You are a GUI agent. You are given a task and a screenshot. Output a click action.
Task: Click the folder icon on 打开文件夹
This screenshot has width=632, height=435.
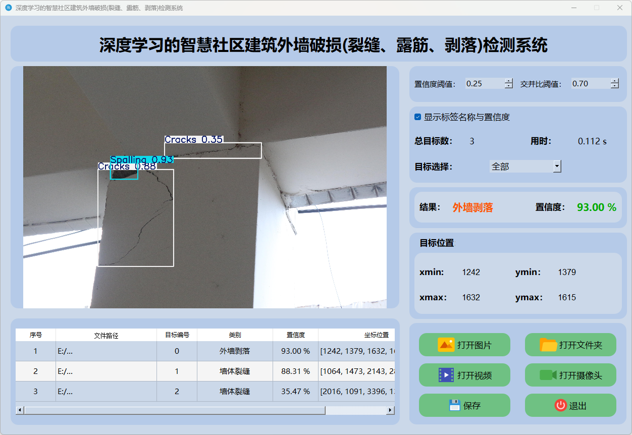click(548, 345)
